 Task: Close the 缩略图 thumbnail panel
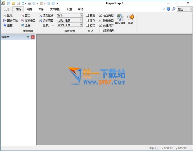point(32,37)
